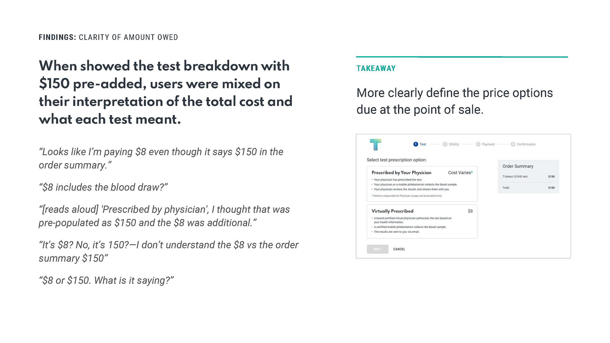The width and height of the screenshot is (610, 343).
Task: Click the checkout mockup thumbnail image
Action: (463, 196)
